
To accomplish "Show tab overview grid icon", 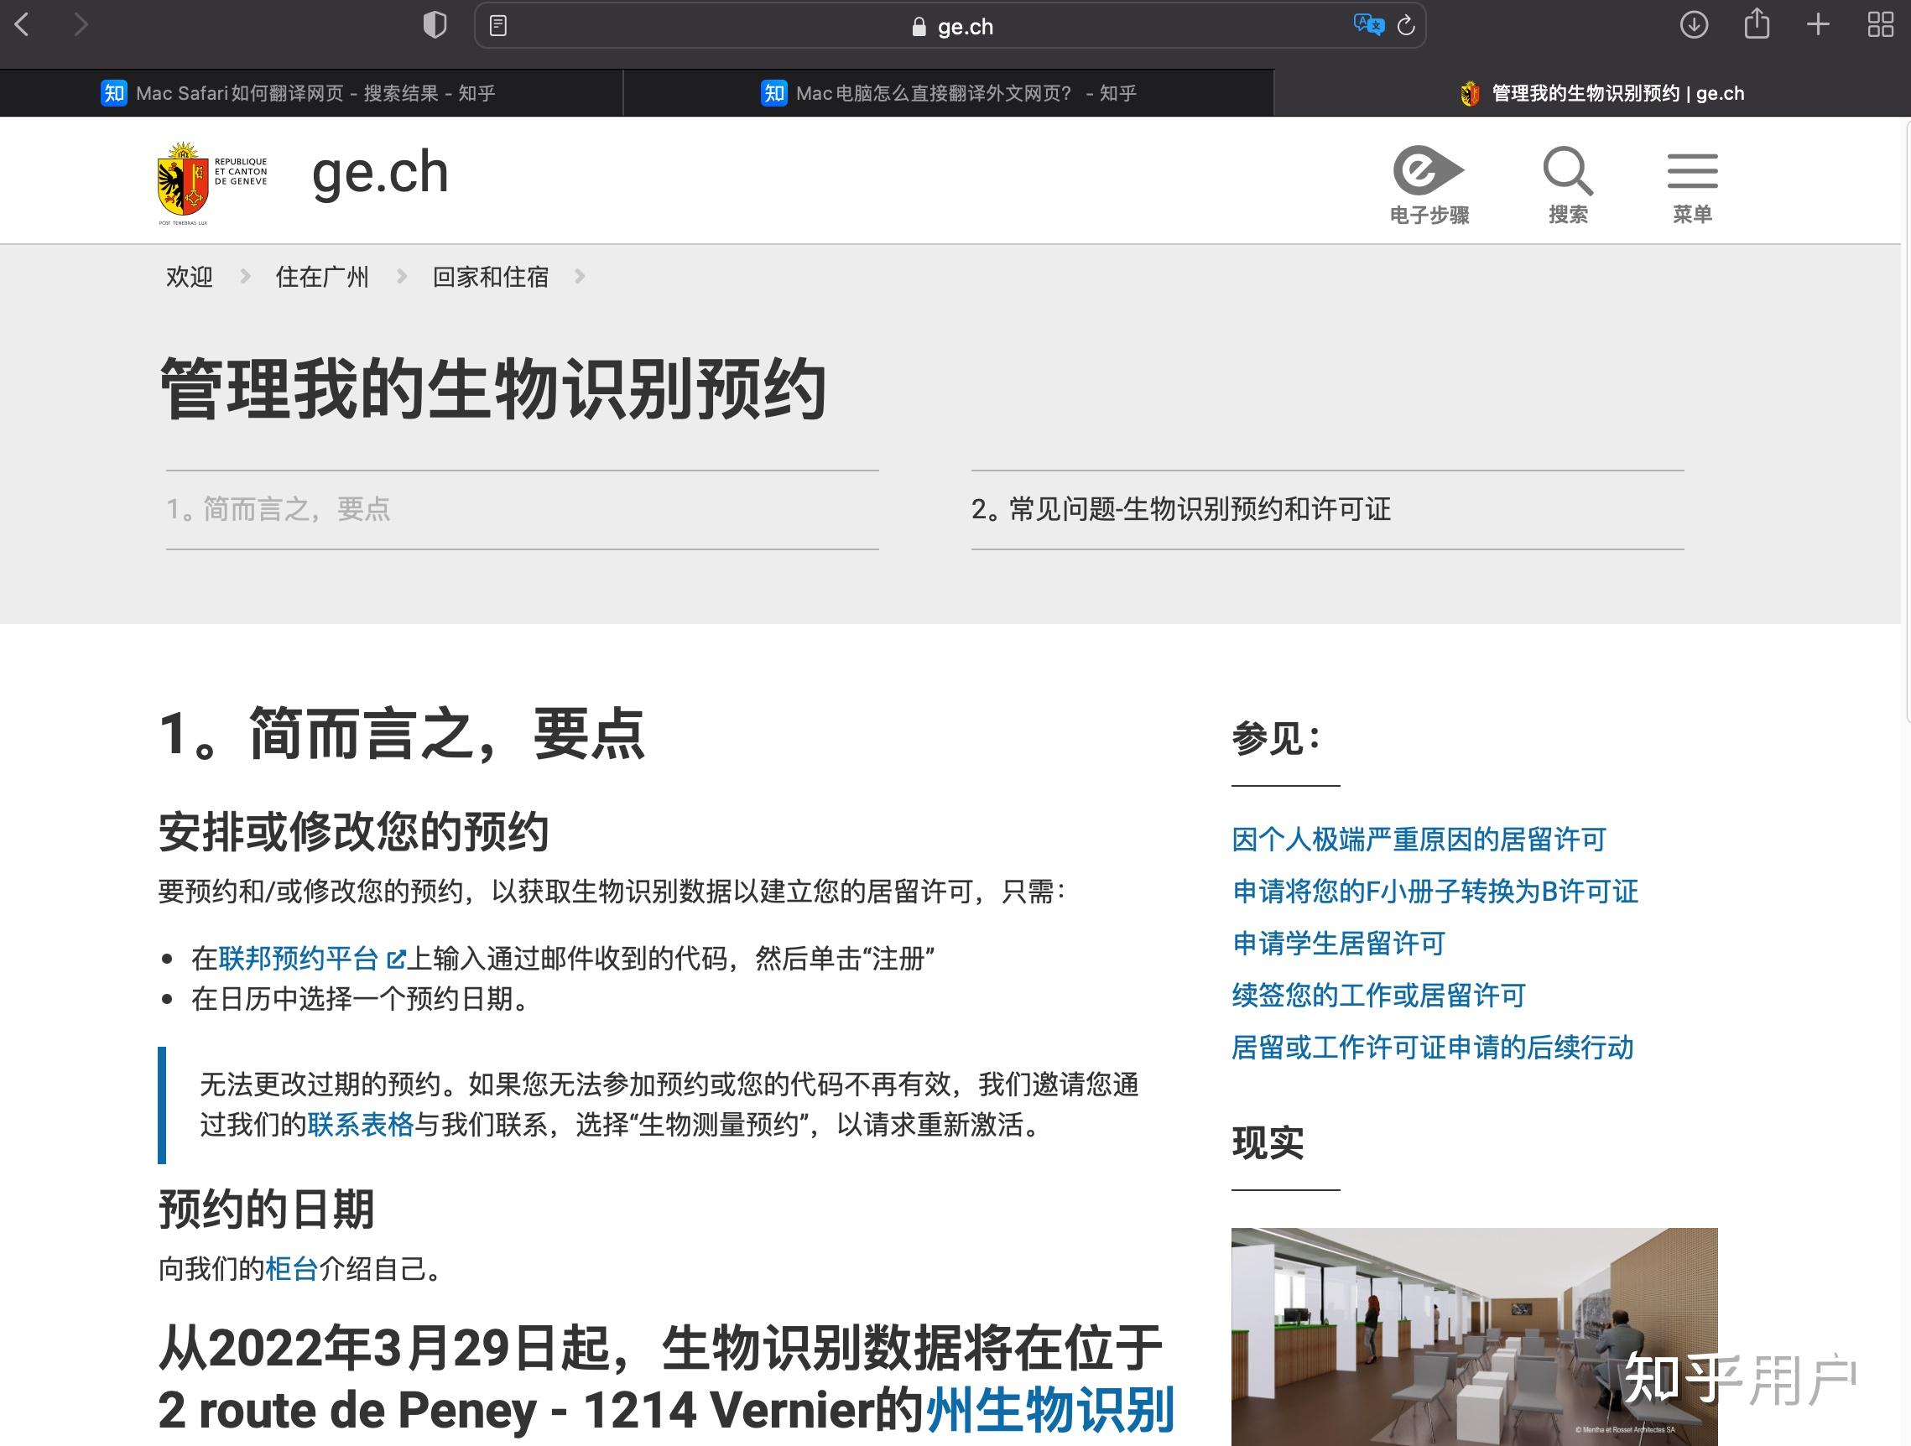I will pos(1881,24).
